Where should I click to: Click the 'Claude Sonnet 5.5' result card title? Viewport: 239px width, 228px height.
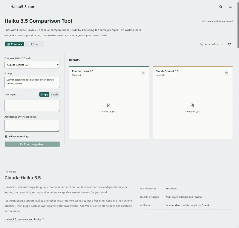[167, 71]
